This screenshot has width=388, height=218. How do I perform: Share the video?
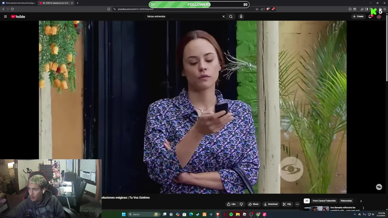[253, 204]
